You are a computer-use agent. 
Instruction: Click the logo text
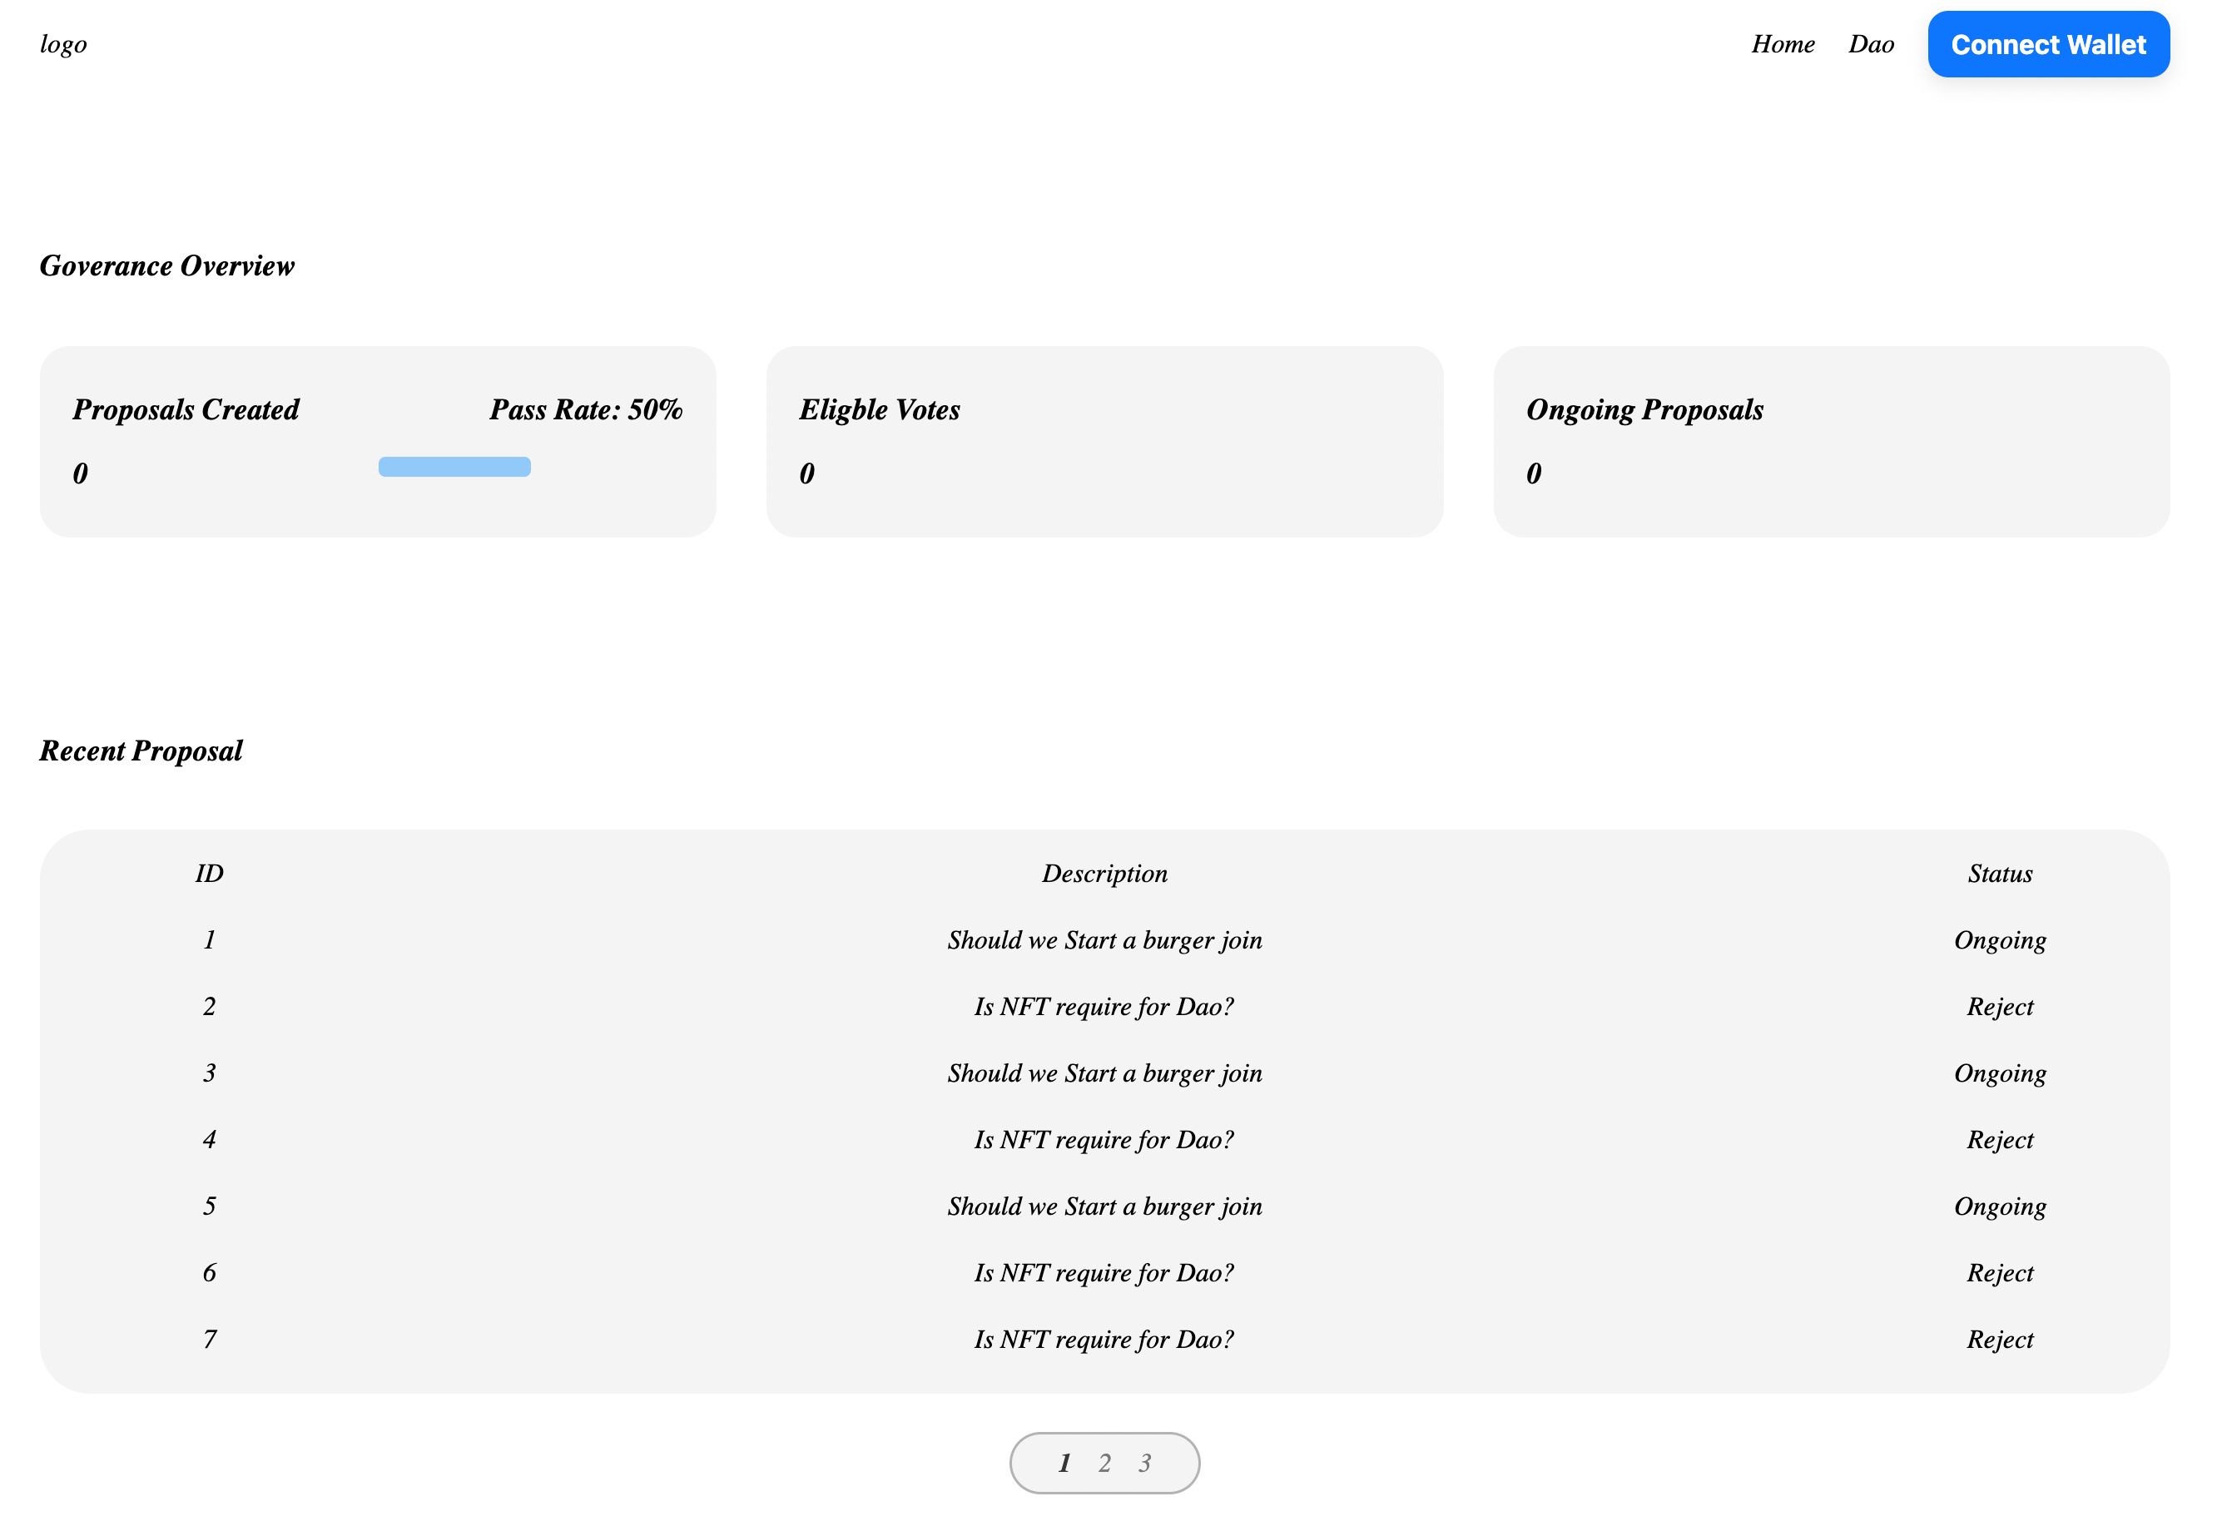click(64, 45)
